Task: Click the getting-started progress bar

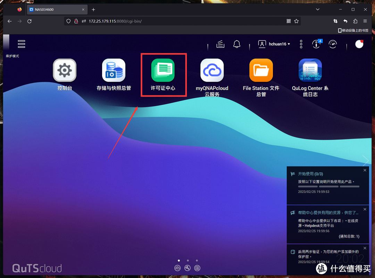Action: pyautogui.click(x=328, y=186)
